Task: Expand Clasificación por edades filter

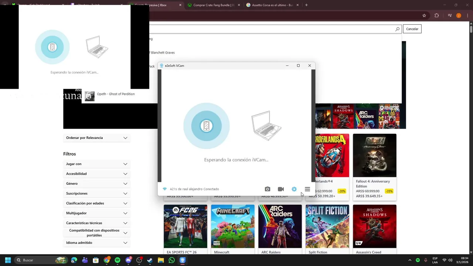Action: (x=96, y=203)
